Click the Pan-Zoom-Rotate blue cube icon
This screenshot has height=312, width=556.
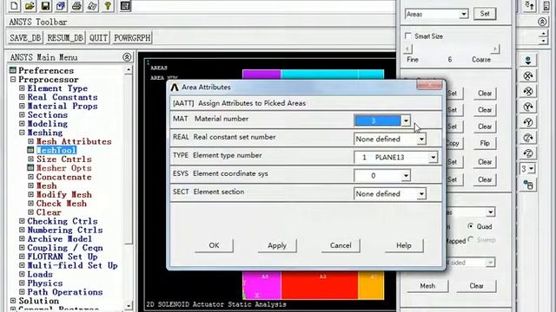[x=61, y=6]
